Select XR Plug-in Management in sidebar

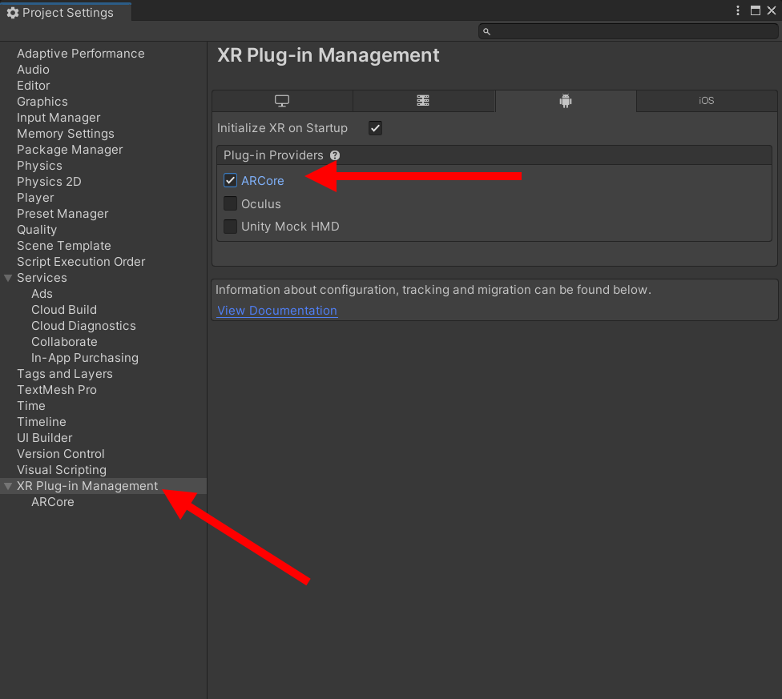pos(87,486)
